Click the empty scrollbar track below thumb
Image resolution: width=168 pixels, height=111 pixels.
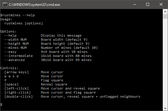tap(165, 63)
